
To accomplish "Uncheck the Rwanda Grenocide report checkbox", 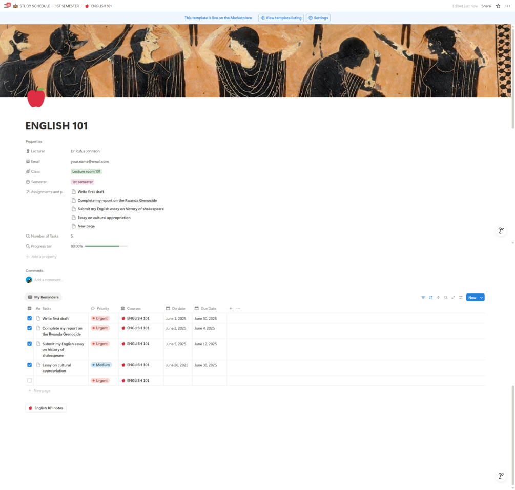I will (30, 328).
